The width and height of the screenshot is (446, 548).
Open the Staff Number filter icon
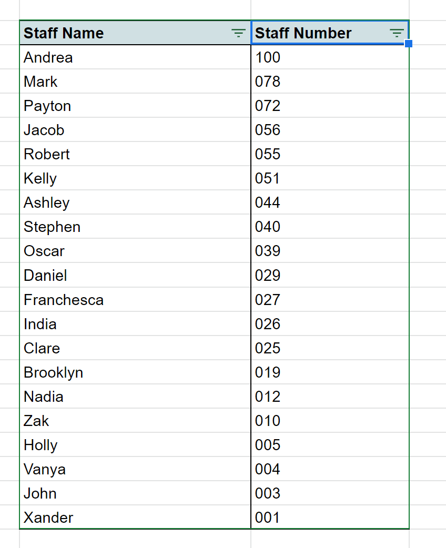397,33
